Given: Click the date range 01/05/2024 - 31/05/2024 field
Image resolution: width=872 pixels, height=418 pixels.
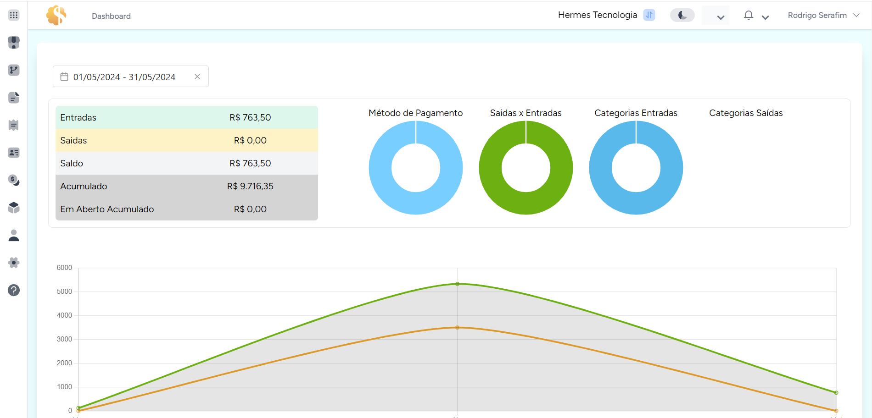Looking at the screenshot, I should pyautogui.click(x=131, y=77).
